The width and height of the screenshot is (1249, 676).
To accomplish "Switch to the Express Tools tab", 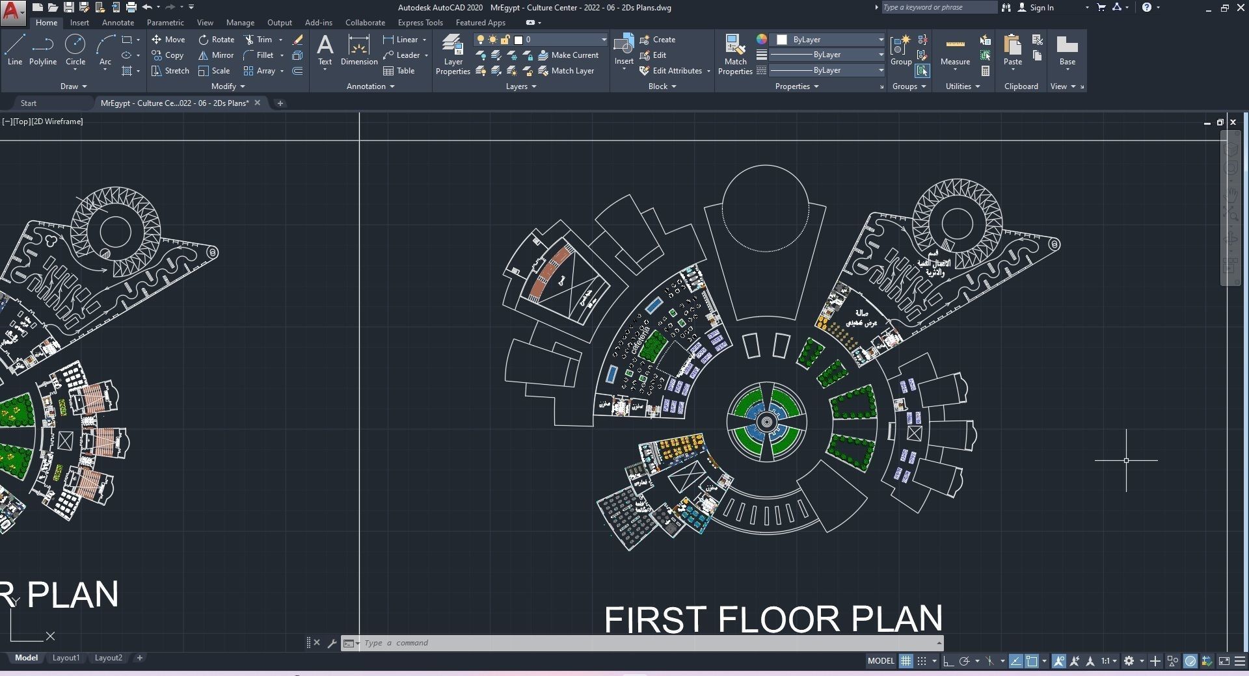I will click(x=420, y=23).
